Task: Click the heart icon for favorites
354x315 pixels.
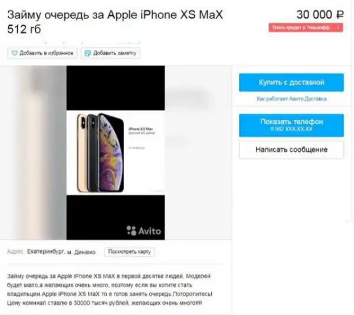Action: pyautogui.click(x=14, y=53)
